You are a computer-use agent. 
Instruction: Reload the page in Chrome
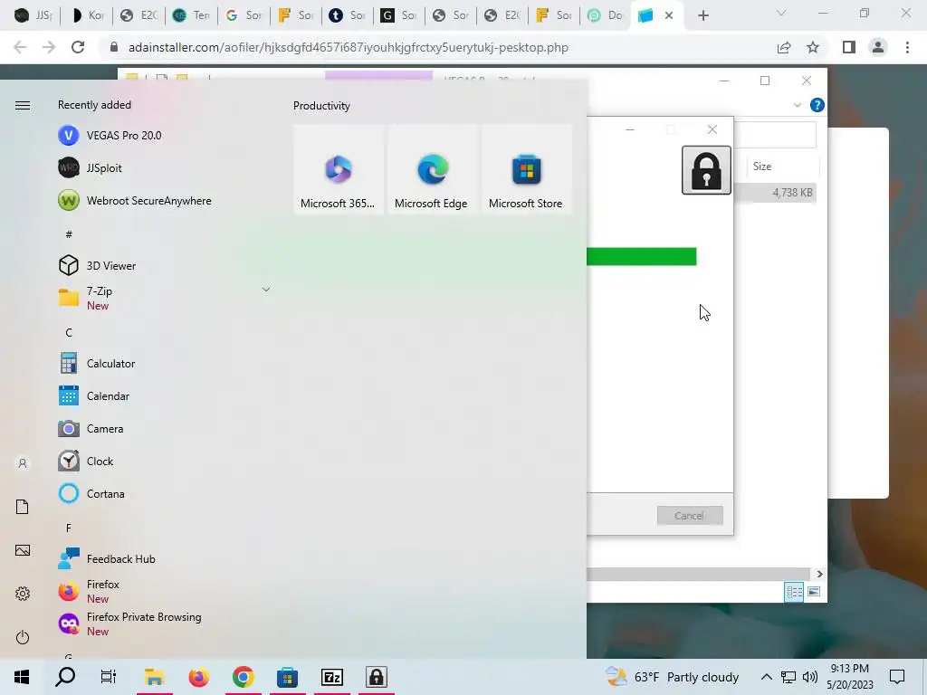(78, 47)
